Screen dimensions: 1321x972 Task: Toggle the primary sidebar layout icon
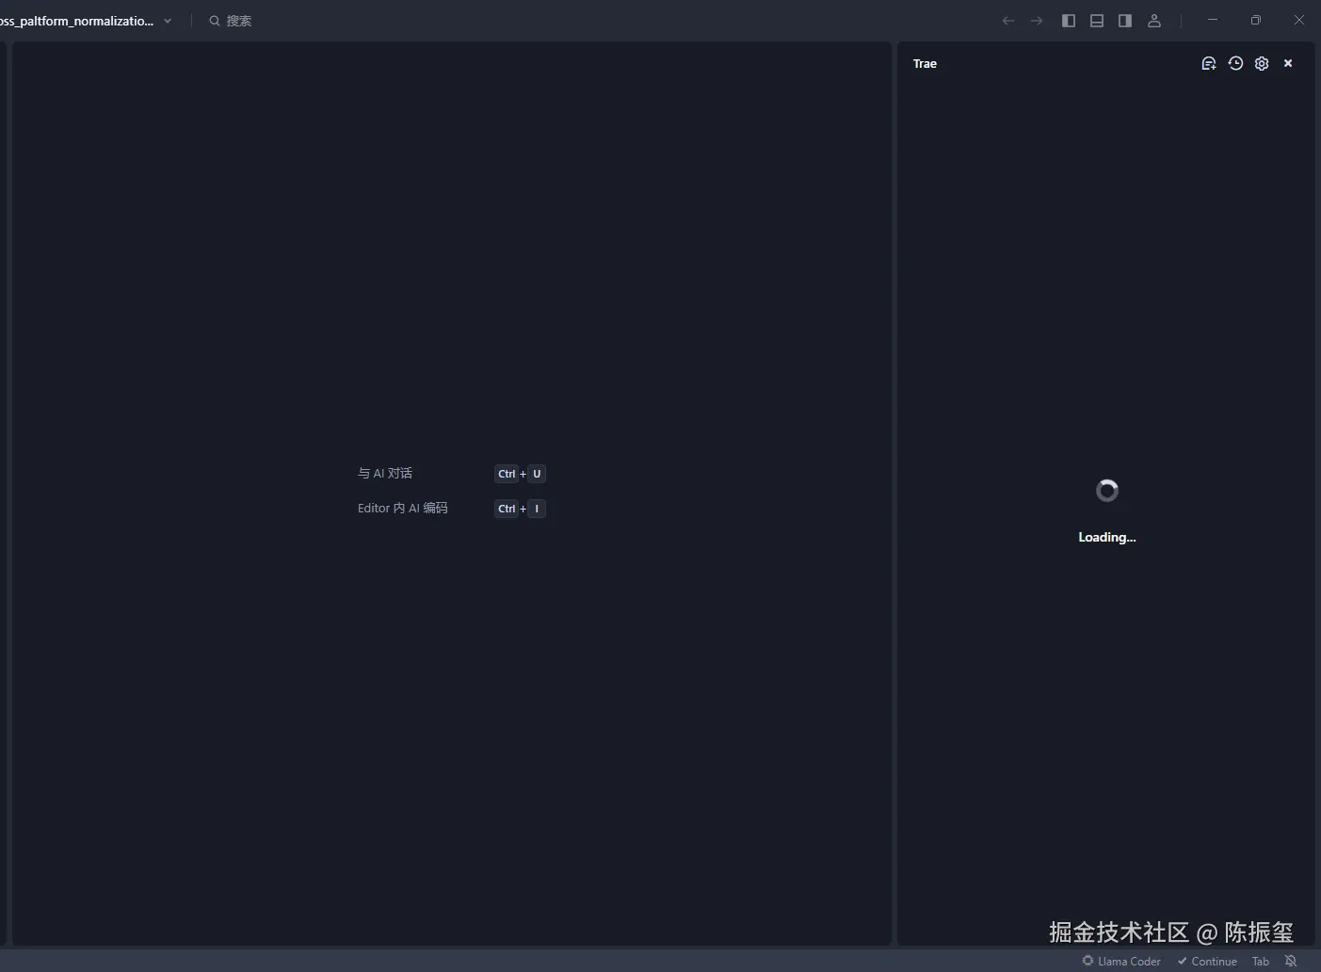(x=1069, y=20)
